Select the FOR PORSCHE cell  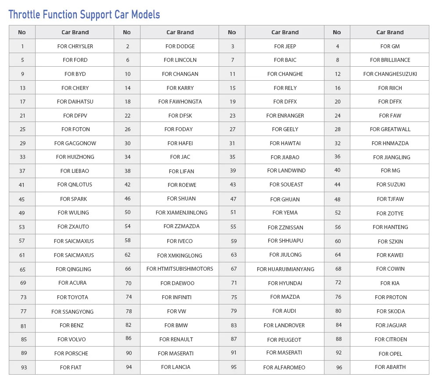[x=71, y=353]
